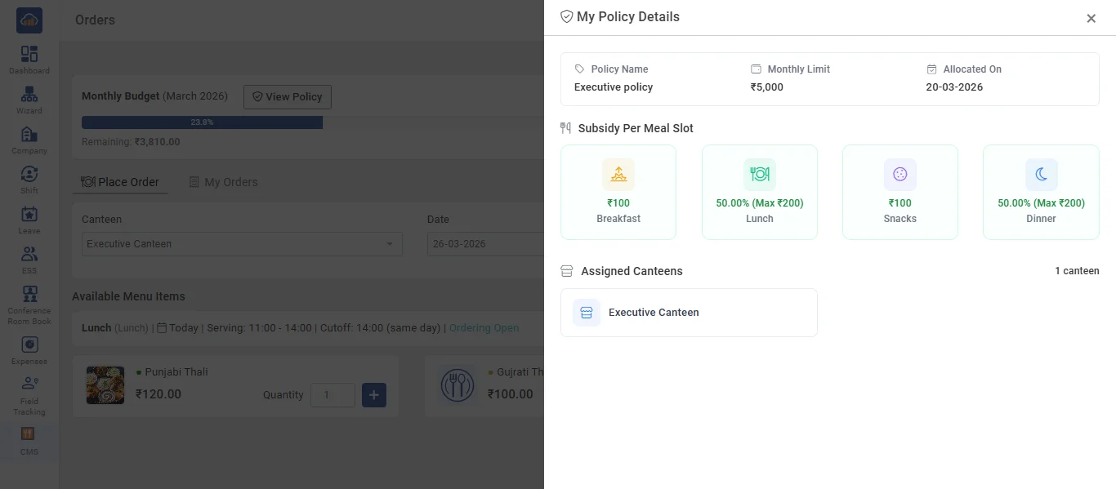Click the Policy Name tag icon
This screenshot has height=489, width=1116.
[x=580, y=69]
